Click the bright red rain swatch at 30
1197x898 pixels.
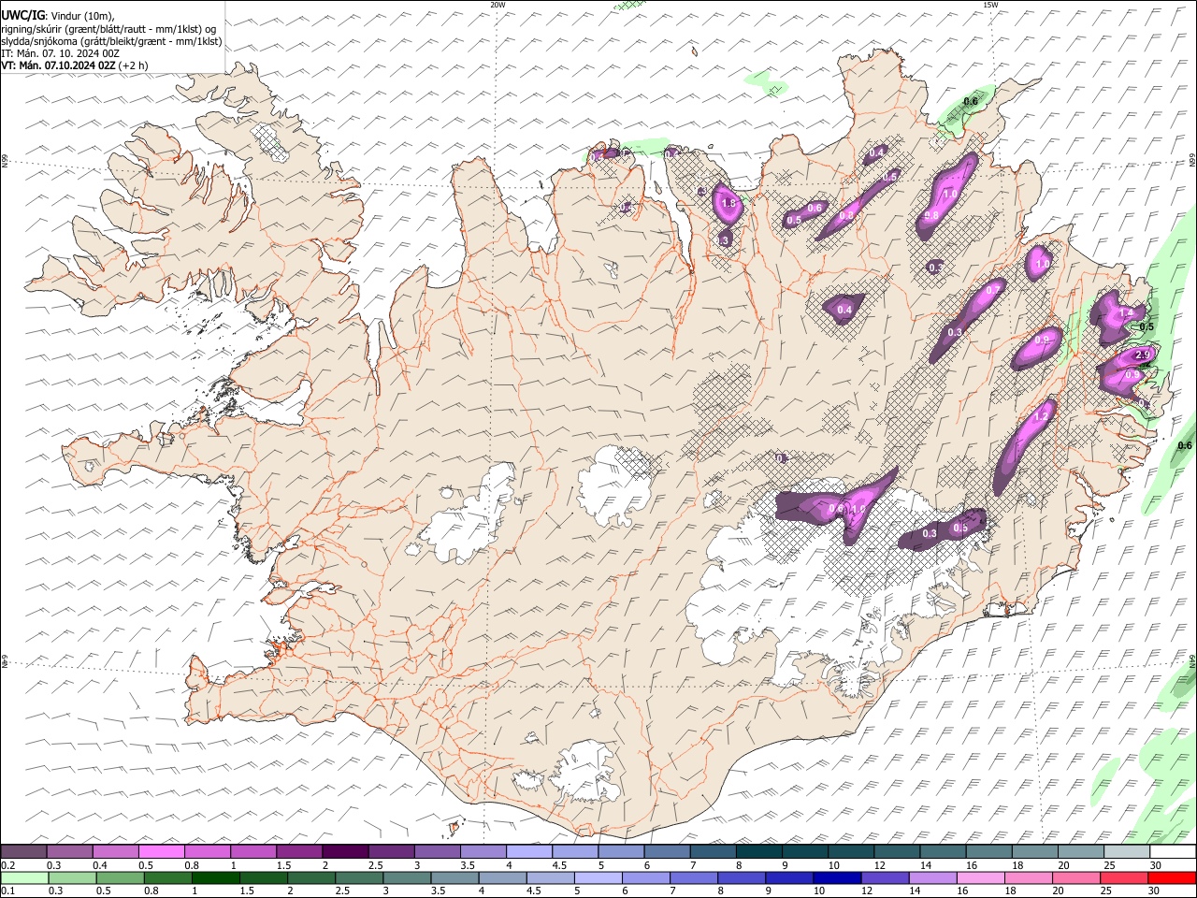pyautogui.click(x=1171, y=877)
